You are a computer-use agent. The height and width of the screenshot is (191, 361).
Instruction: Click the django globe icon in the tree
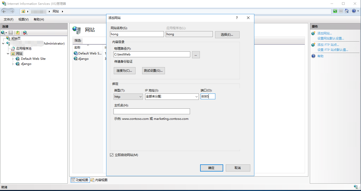coord(18,64)
